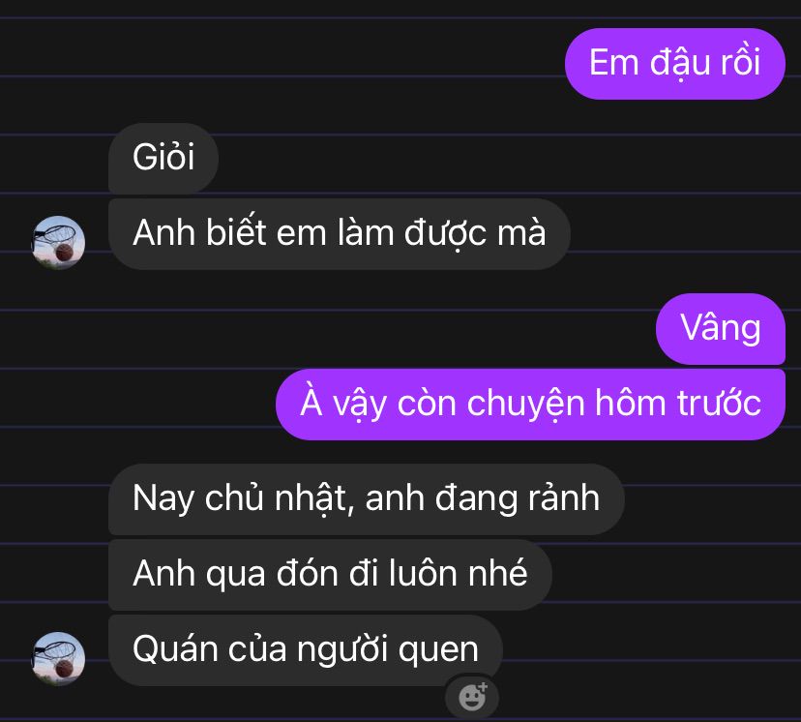The width and height of the screenshot is (801, 722).
Task: Click the word 'Quán' in the last message
Action: click(175, 650)
